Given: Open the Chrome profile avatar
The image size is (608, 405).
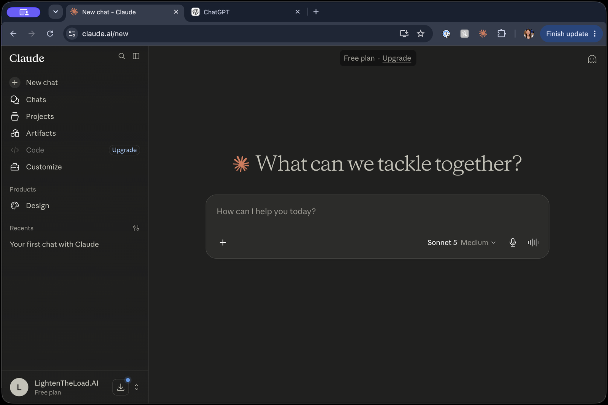Looking at the screenshot, I should [x=529, y=34].
